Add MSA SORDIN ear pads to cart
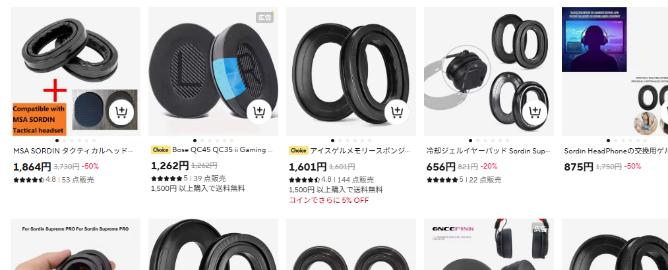Screen dimensions: 668x270 121,112
